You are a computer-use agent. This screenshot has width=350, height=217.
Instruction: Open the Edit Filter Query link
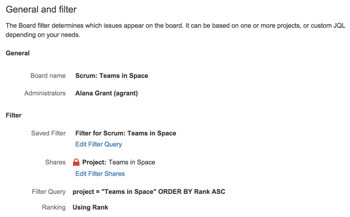(99, 144)
